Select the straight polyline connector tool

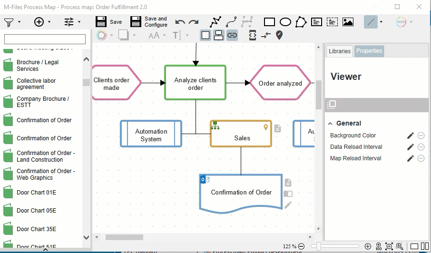pyautogui.click(x=215, y=22)
